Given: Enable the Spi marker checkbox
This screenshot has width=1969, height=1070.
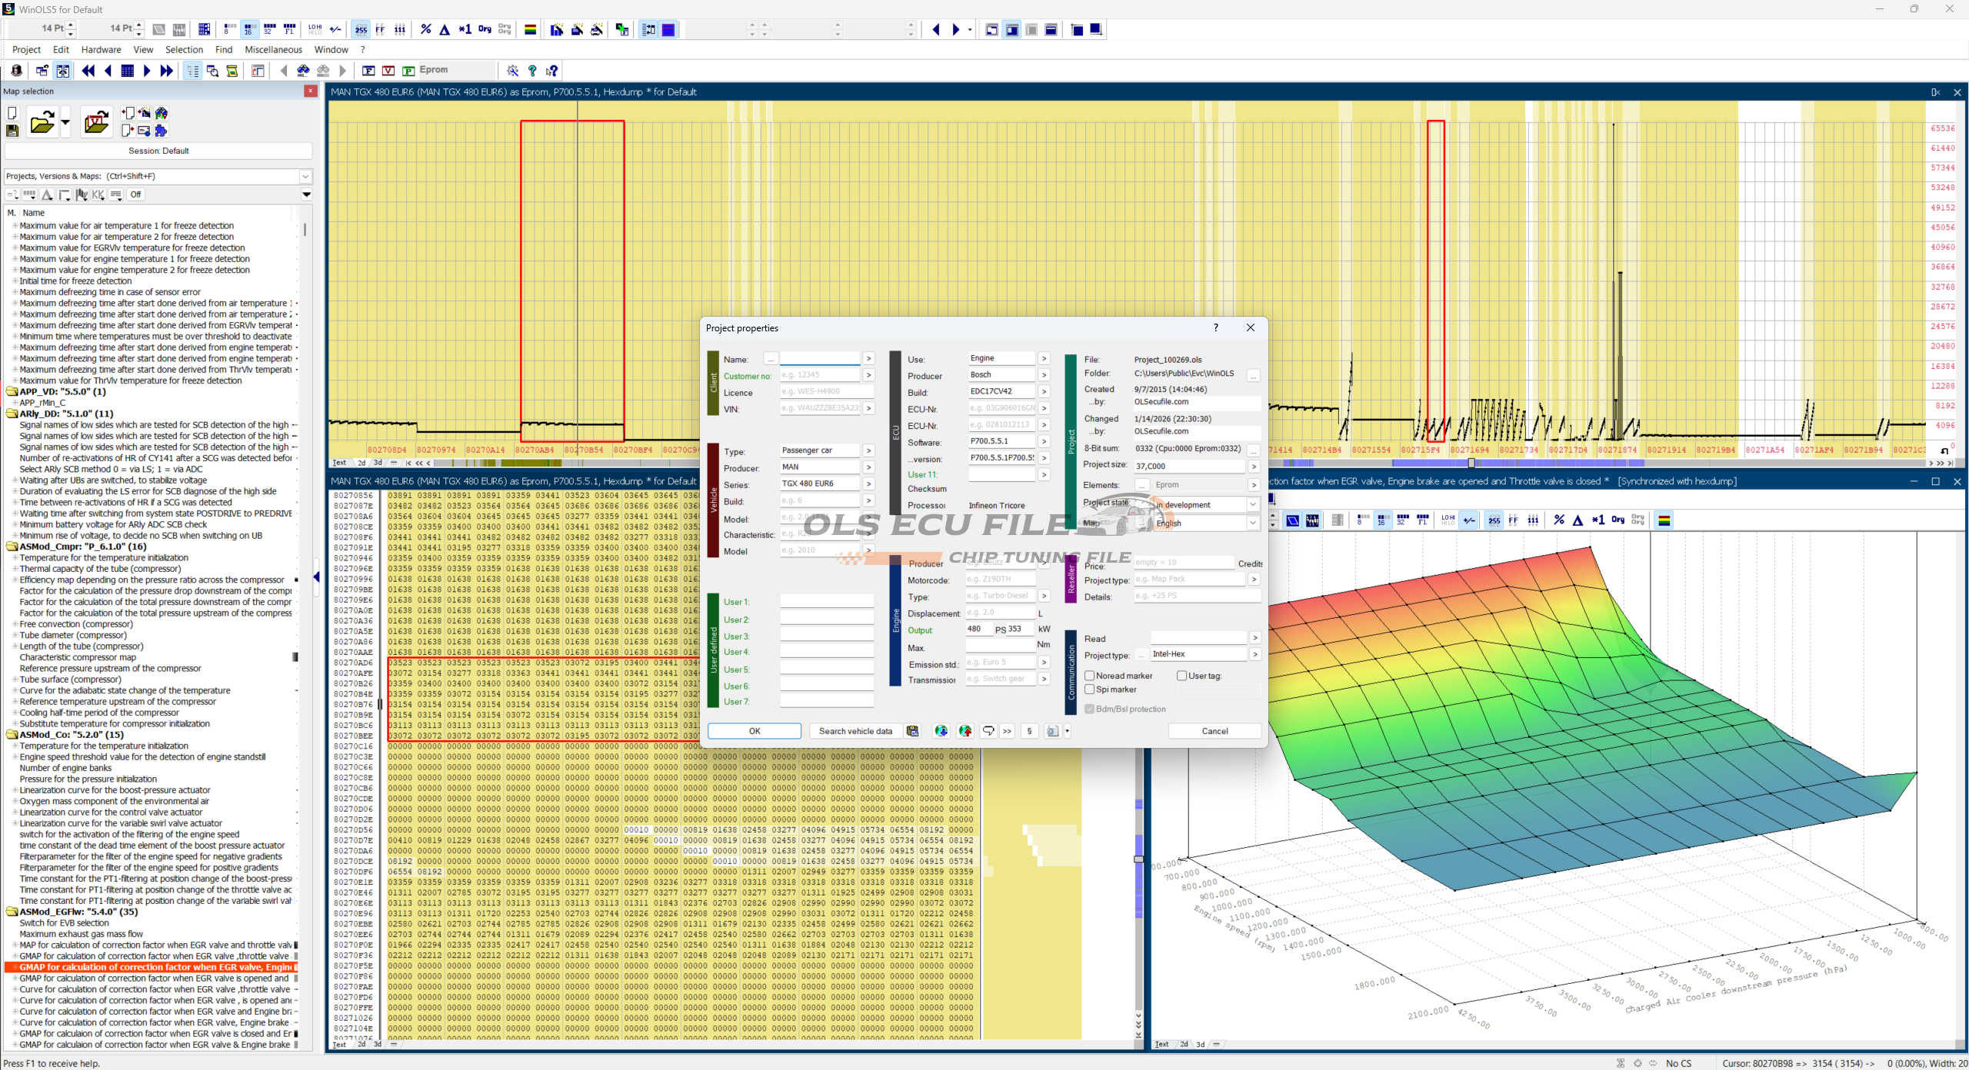Looking at the screenshot, I should pyautogui.click(x=1090, y=690).
